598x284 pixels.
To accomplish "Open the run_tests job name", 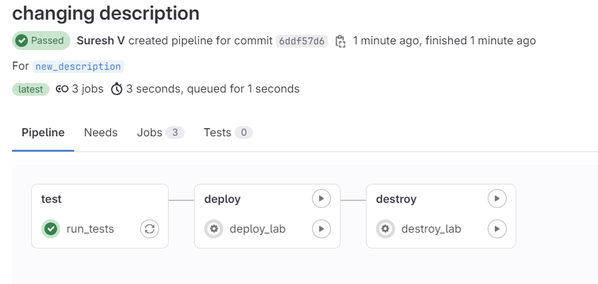I will [90, 229].
